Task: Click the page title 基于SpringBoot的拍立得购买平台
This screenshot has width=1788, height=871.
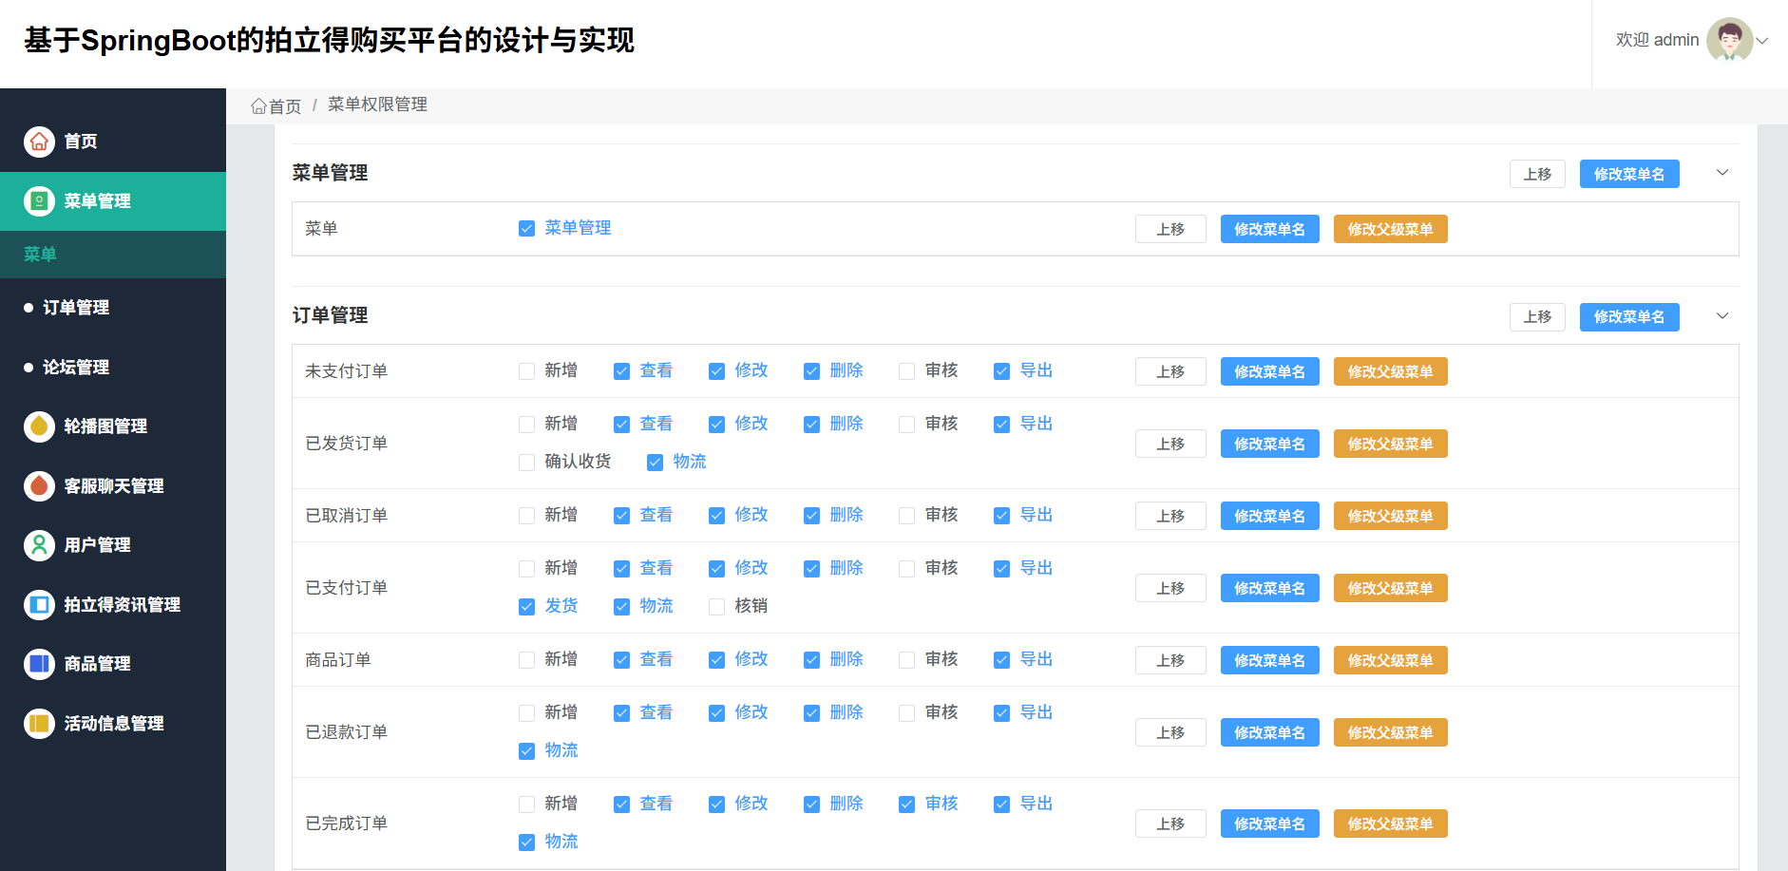Action: pyautogui.click(x=329, y=40)
